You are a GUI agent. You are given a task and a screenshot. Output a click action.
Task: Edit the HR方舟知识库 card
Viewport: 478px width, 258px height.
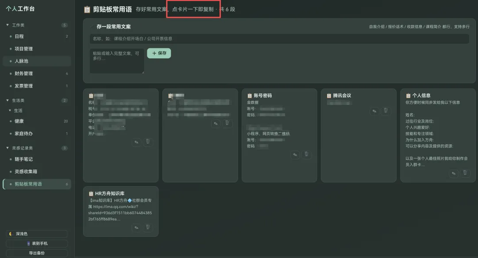(137, 227)
